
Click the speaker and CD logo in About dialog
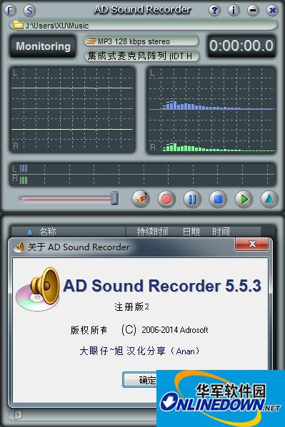39,289
